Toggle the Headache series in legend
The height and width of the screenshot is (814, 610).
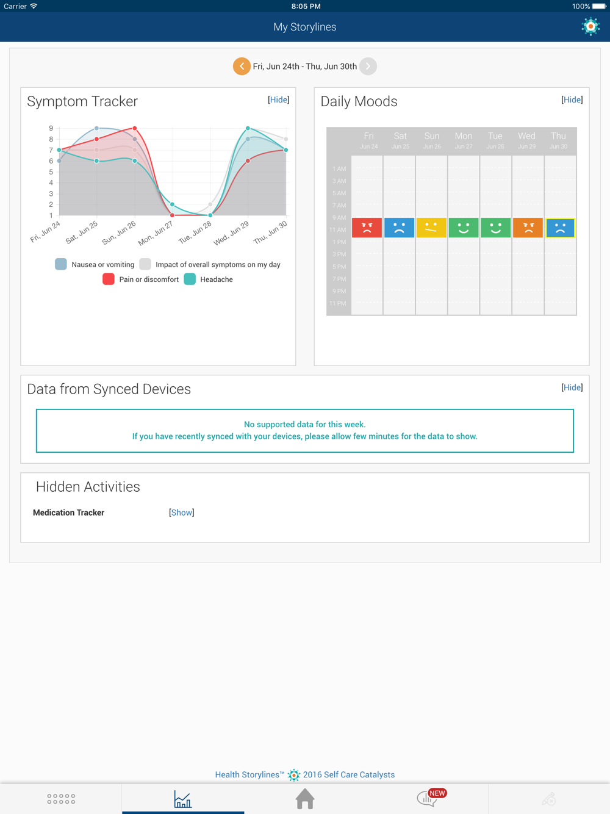[190, 279]
